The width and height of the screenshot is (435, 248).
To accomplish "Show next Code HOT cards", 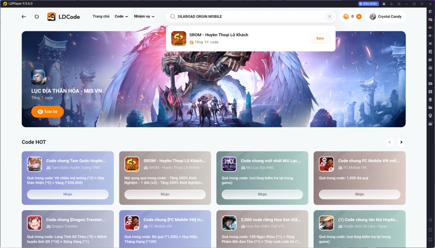I will [x=401, y=142].
